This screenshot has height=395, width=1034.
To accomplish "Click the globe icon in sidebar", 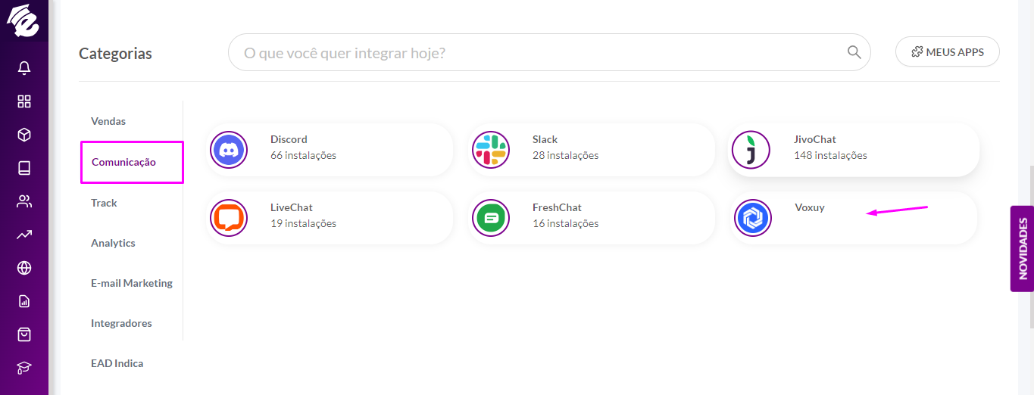I will pyautogui.click(x=24, y=268).
